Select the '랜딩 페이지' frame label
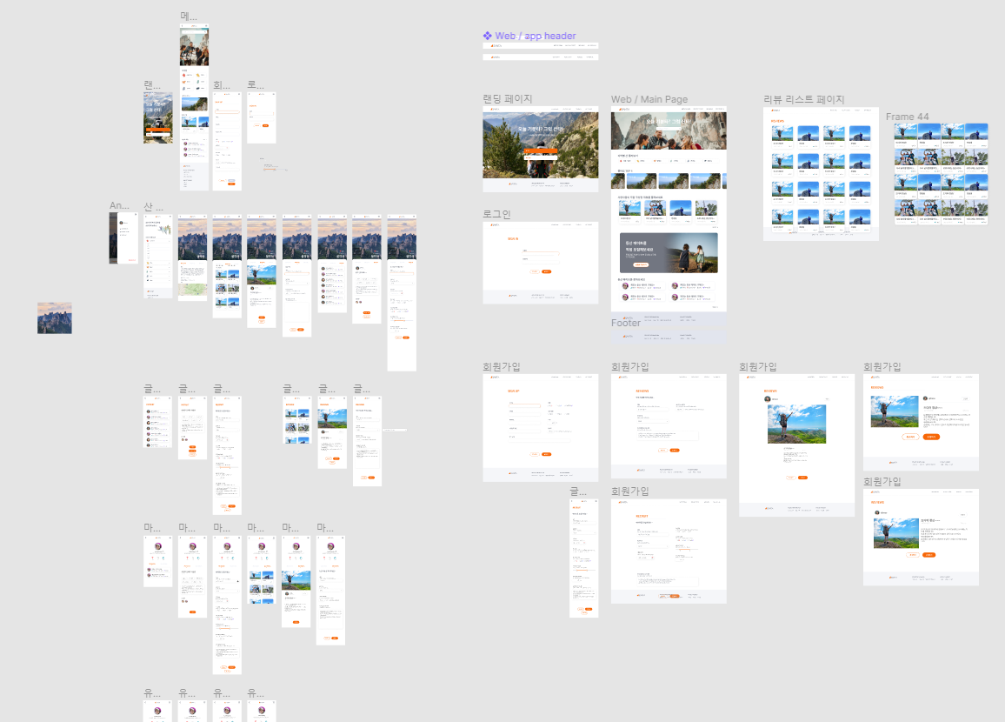This screenshot has height=722, width=1005. tap(508, 99)
